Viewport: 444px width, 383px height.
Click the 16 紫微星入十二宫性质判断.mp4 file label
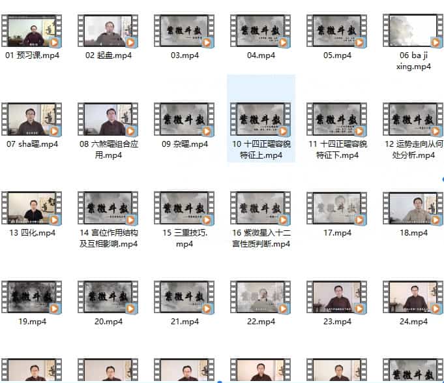pos(261,238)
